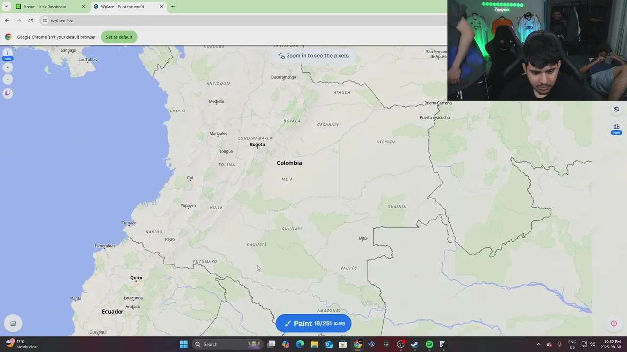Viewport: 627px width, 352px height.
Task: Go back in browser history
Action: [7, 21]
